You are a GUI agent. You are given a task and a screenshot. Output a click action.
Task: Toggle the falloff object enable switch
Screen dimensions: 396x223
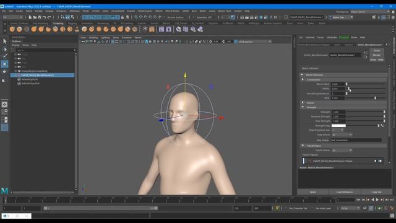[x=380, y=161]
